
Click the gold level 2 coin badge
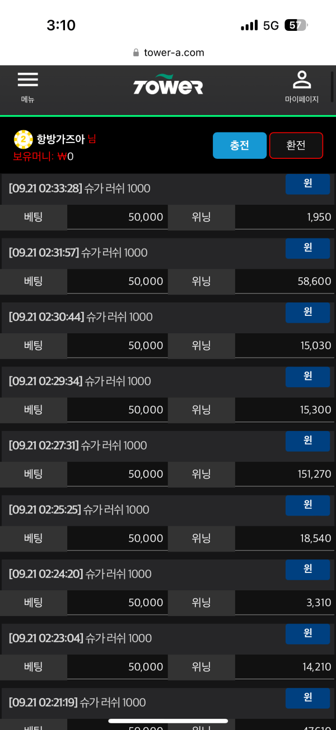click(24, 139)
